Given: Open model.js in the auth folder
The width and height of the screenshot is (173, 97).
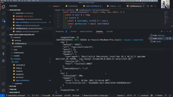Looking at the screenshot, I should pos(19,71).
